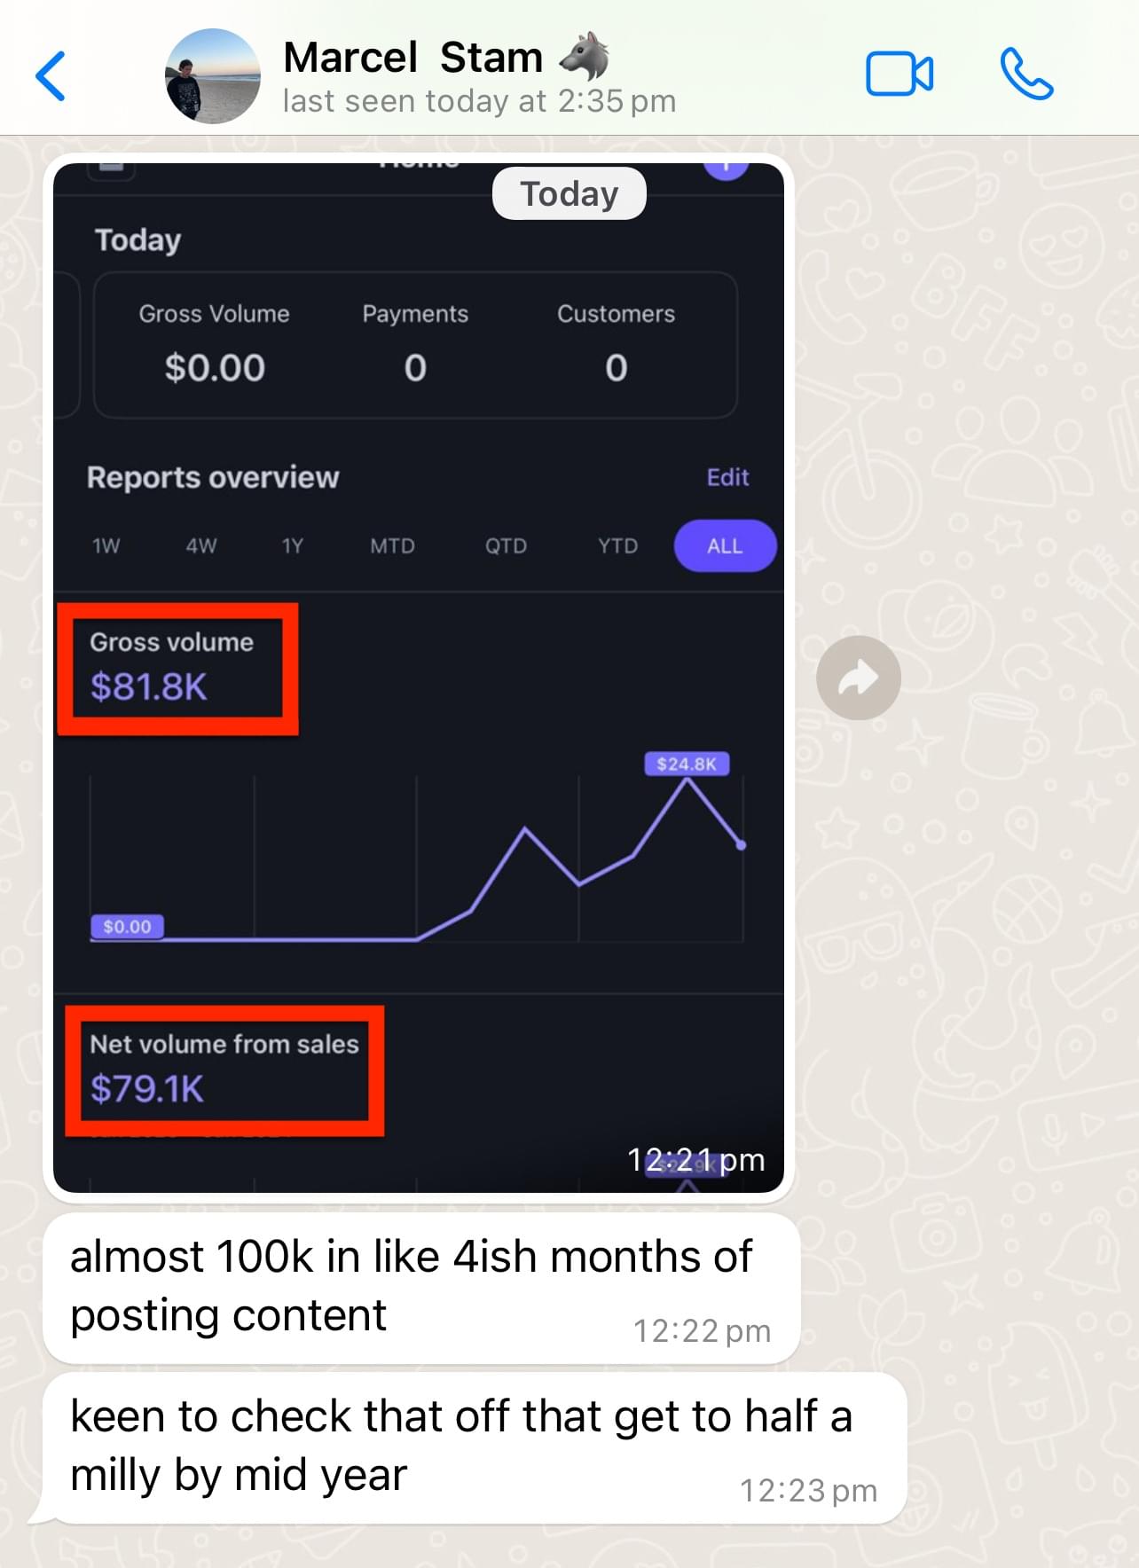
Task: Tap the back arrow to exit the chat
Action: point(51,76)
